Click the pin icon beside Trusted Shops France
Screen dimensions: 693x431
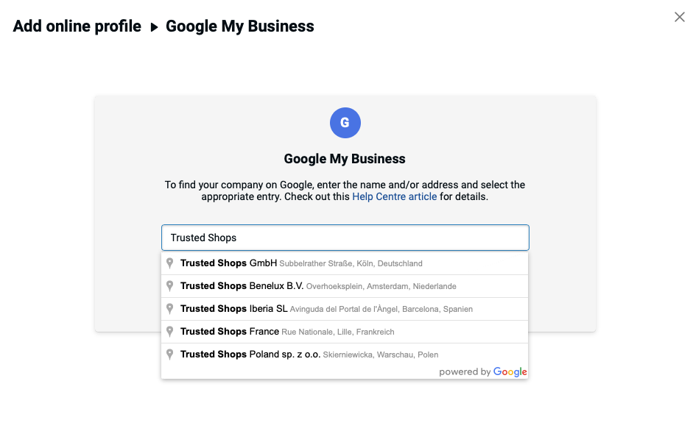point(169,332)
